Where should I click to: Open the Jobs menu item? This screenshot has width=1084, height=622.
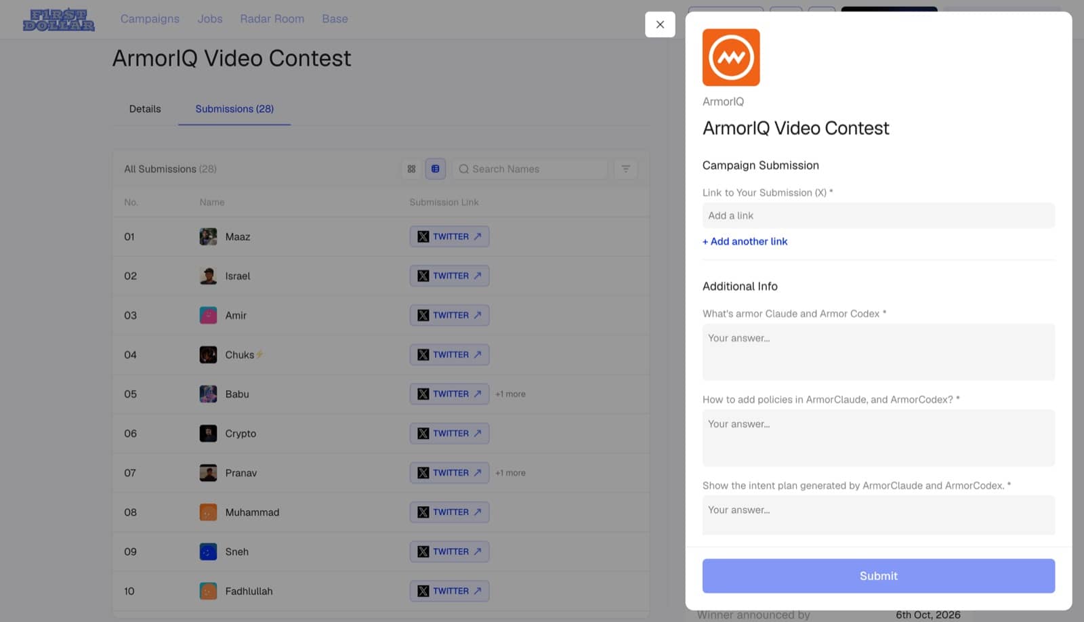[210, 19]
